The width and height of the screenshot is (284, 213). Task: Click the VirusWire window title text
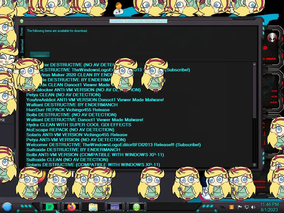click(x=138, y=21)
